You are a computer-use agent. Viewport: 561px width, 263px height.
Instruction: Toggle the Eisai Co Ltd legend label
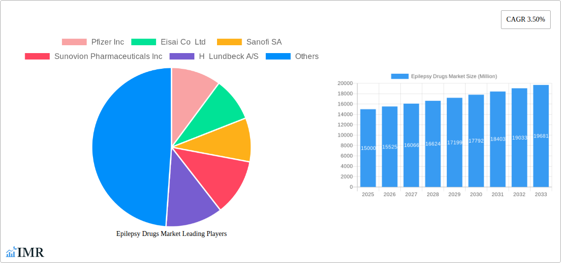click(183, 42)
